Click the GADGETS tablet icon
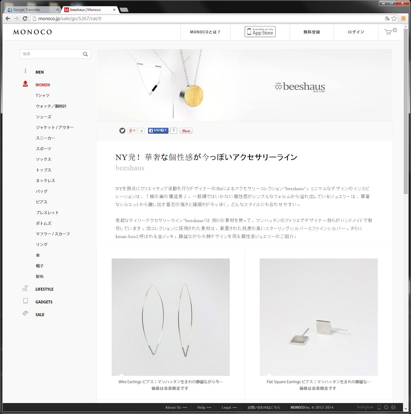The image size is (411, 414). [x=25, y=301]
